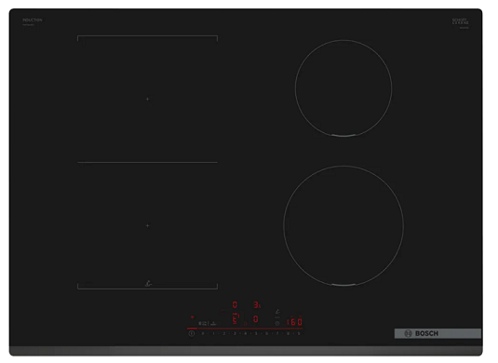The height and width of the screenshot is (363, 498).
Task: Select the bottom-left zone display showing 5
Action: pyautogui.click(x=235, y=319)
